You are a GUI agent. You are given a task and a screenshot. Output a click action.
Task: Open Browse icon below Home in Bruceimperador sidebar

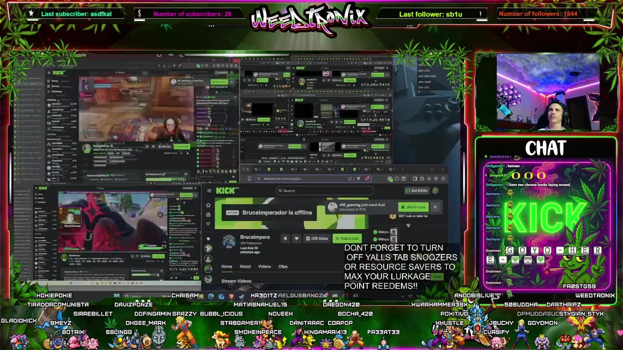pos(208,214)
